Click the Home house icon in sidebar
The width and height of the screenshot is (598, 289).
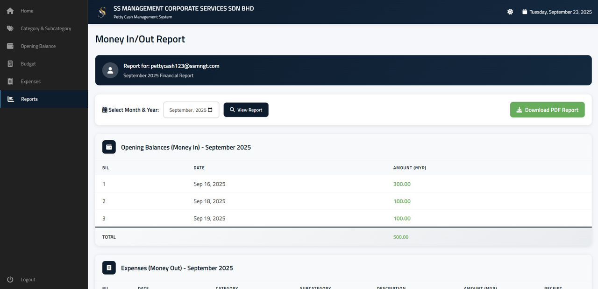10,11
